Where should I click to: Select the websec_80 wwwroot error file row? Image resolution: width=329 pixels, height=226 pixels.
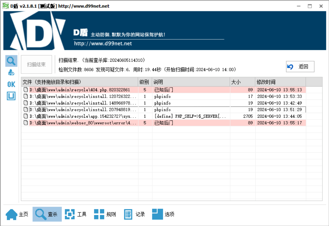pyautogui.click(x=163, y=123)
